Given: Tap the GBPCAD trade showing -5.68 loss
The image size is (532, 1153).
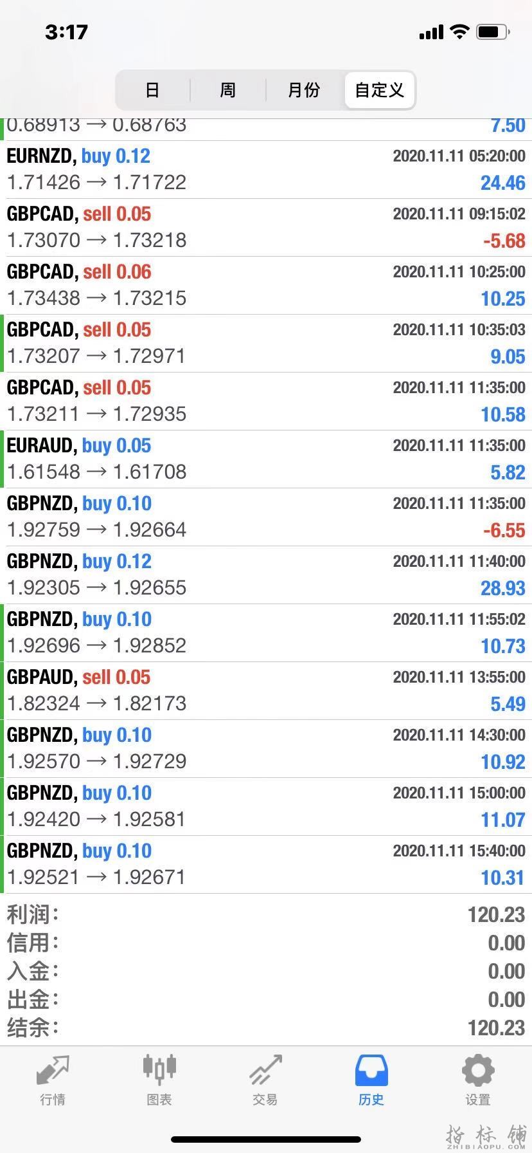Looking at the screenshot, I should (266, 227).
